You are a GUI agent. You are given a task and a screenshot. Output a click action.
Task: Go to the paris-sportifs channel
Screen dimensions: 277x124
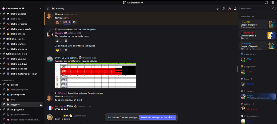click(x=18, y=95)
